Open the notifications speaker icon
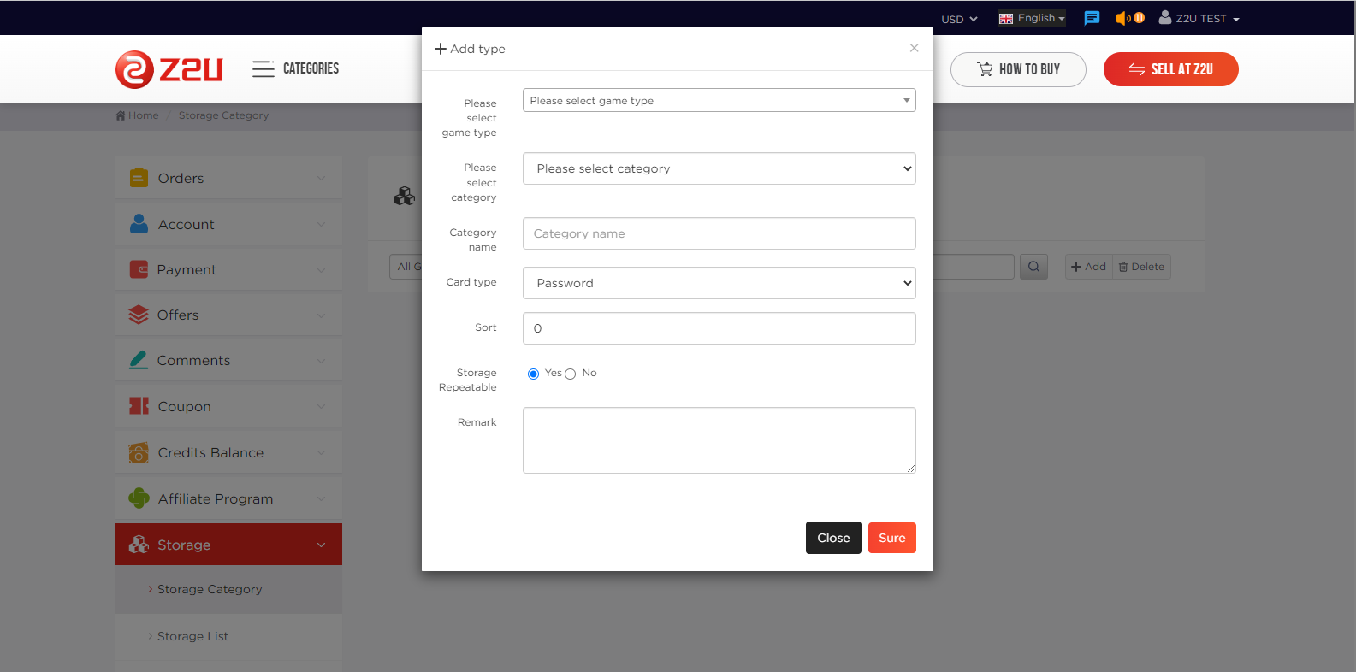This screenshot has height=672, width=1356. 1123,18
